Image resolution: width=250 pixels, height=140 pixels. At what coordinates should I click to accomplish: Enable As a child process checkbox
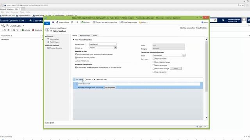tap(76, 61)
